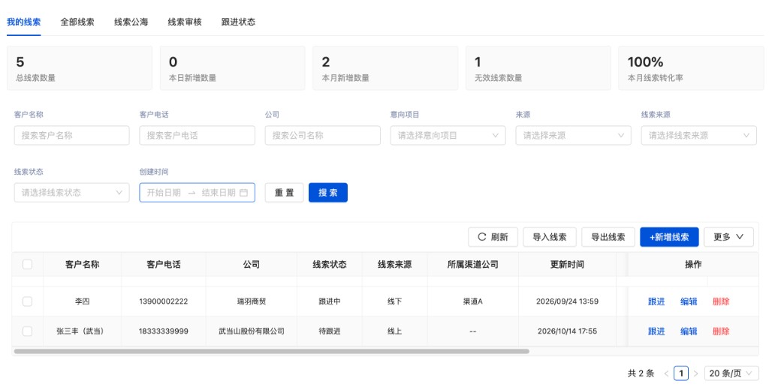Click timestamp 2026/09/24 13:59
This screenshot has width=769, height=390.
click(568, 301)
